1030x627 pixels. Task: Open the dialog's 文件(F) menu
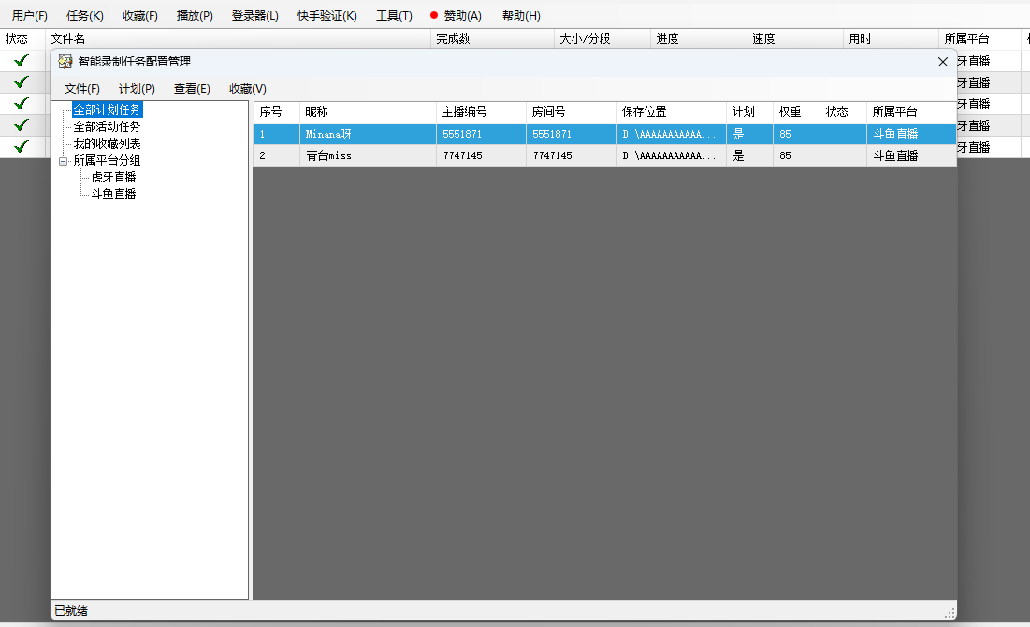(x=82, y=89)
